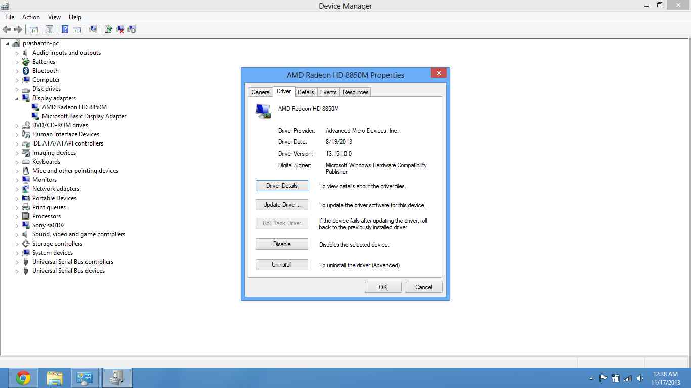Open the File menu
The image size is (691, 388).
click(x=10, y=17)
